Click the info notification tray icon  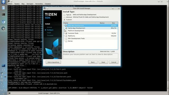coord(3,70)
